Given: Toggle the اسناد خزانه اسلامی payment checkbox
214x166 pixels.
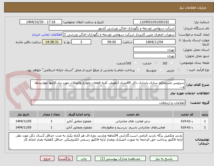Looking at the screenshot, I should point(139,69).
